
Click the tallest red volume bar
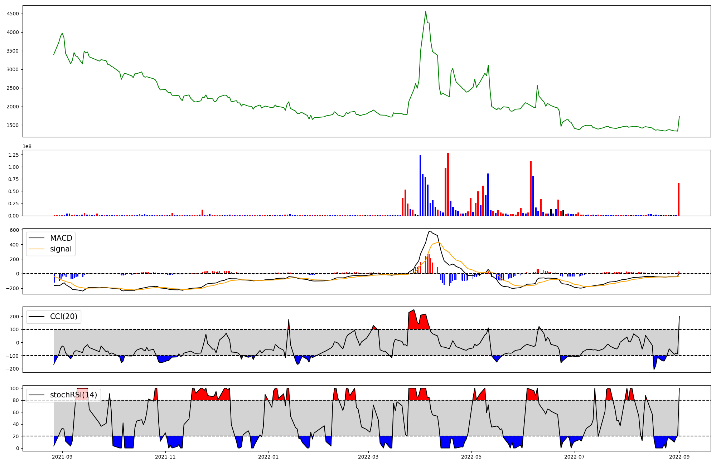pos(448,184)
